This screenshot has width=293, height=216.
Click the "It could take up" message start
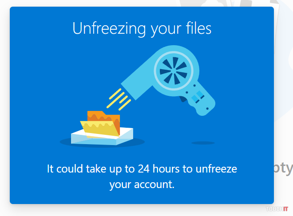pyautogui.click(x=78, y=169)
